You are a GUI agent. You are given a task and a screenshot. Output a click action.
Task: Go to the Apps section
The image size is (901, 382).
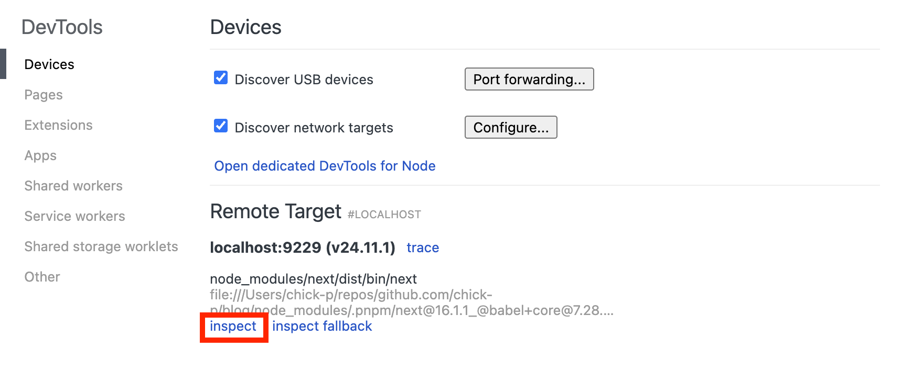[40, 155]
